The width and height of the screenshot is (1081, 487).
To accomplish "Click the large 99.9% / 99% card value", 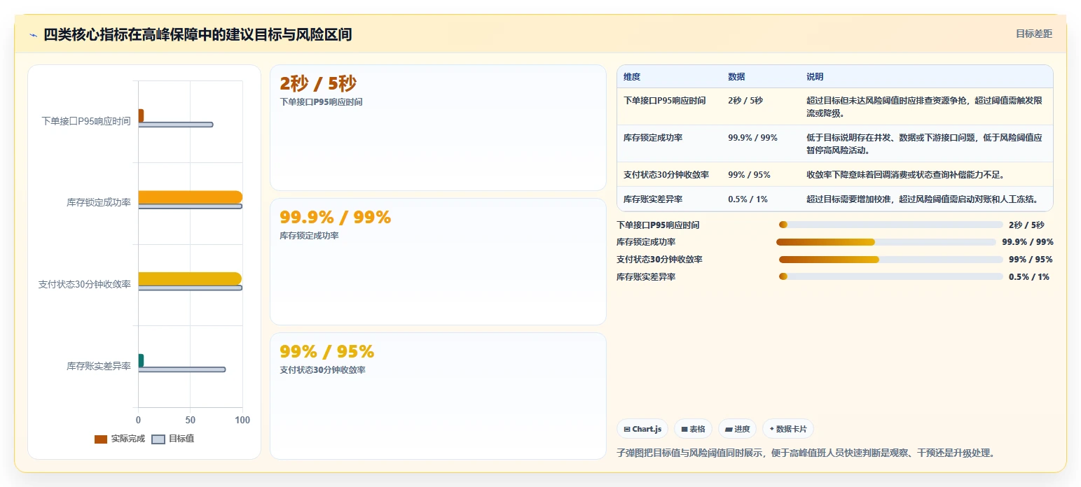I will click(335, 217).
